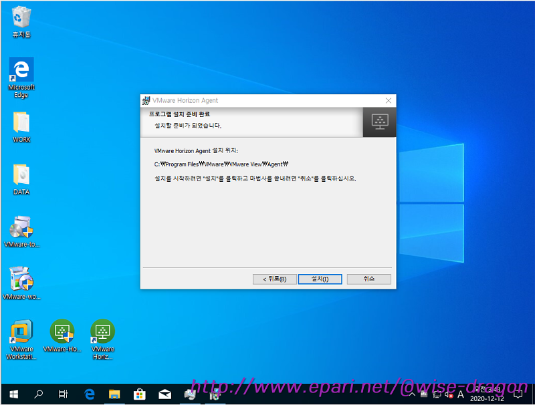
Task: Show hidden system tray icons
Action: pyautogui.click(x=412, y=395)
